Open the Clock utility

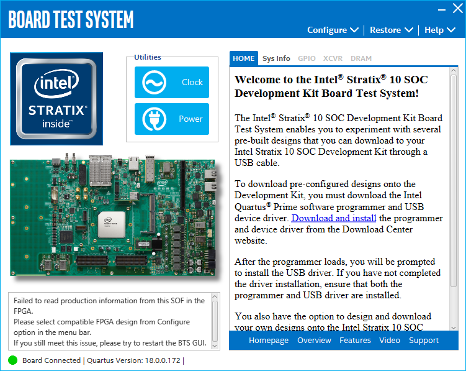(x=172, y=82)
